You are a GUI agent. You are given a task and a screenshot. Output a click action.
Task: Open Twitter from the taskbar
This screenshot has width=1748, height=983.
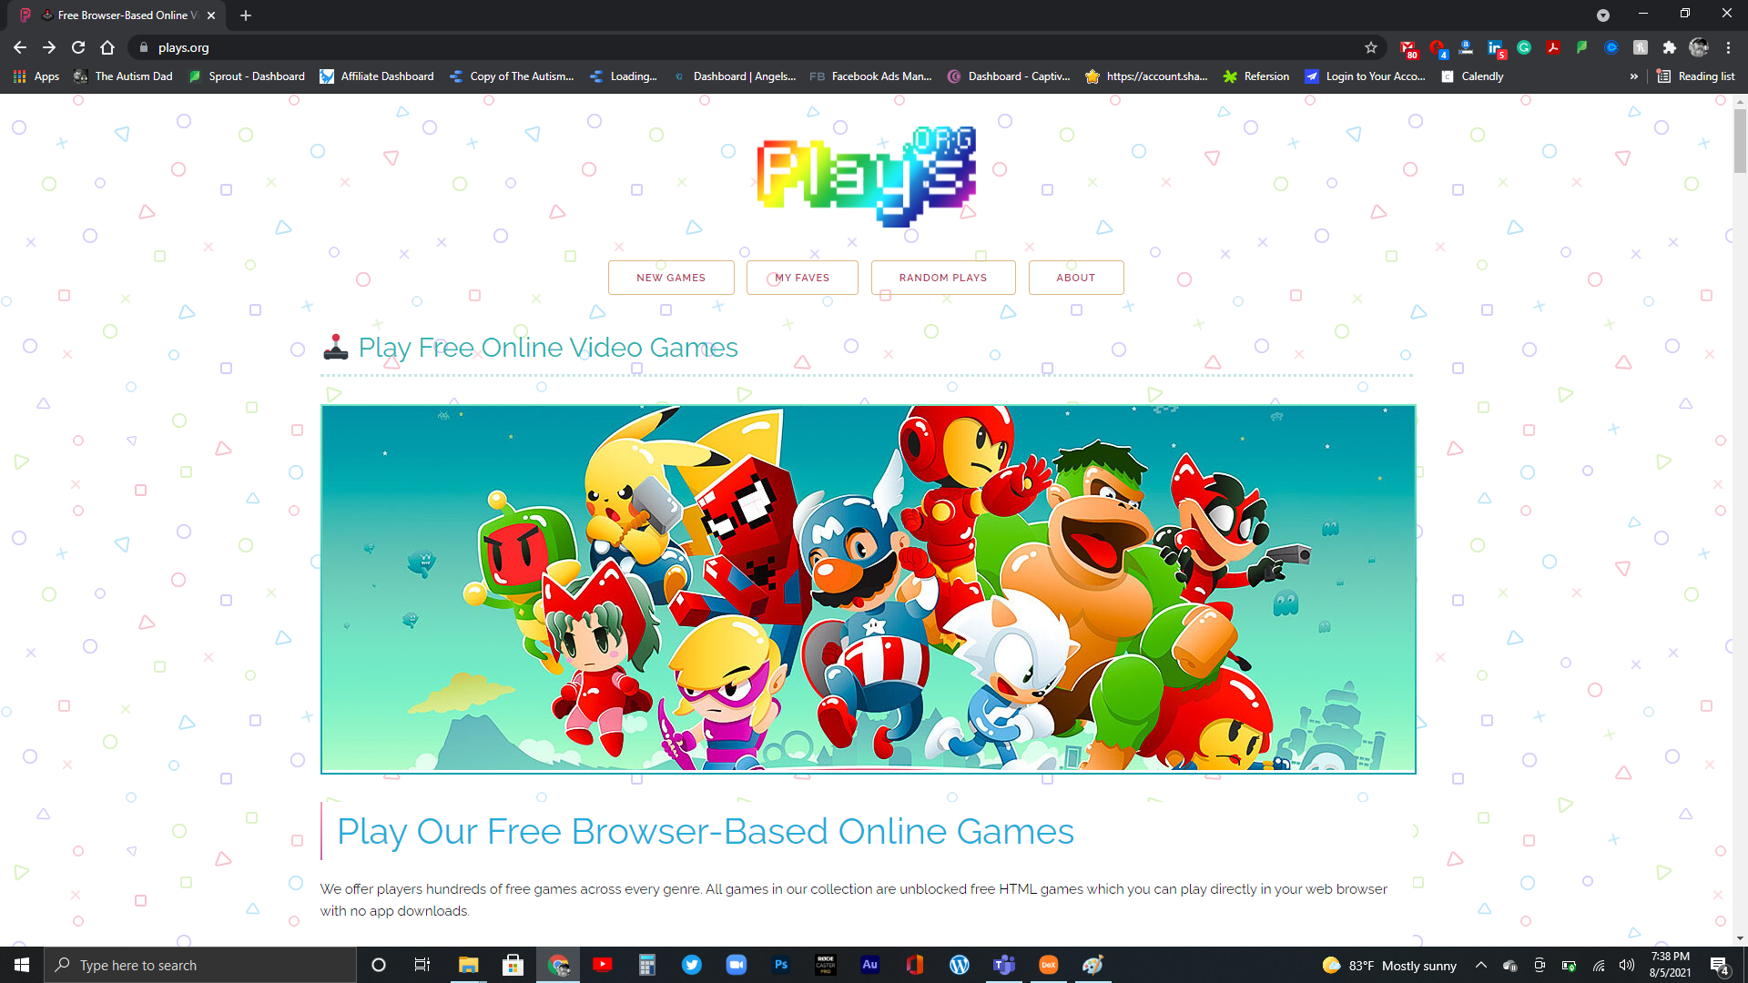(x=691, y=965)
